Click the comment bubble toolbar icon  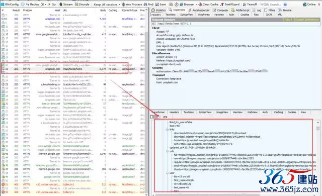23,5
